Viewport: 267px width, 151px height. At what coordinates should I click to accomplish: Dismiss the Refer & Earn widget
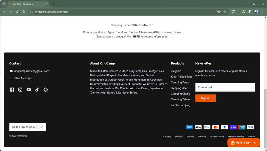click(255, 143)
